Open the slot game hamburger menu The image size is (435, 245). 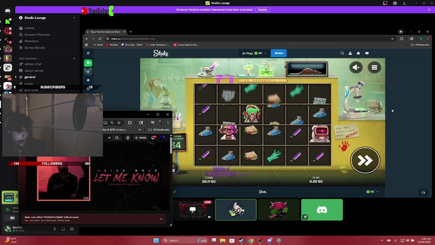tap(374, 67)
